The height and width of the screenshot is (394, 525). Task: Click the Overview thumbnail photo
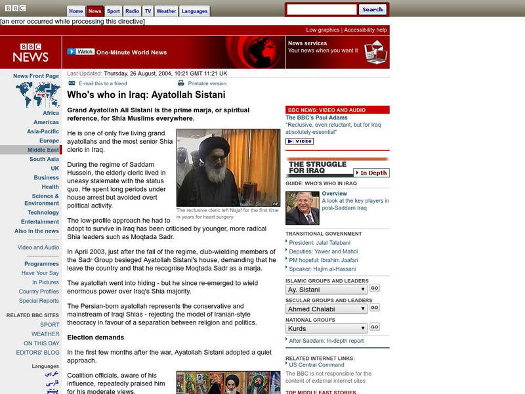[303, 208]
